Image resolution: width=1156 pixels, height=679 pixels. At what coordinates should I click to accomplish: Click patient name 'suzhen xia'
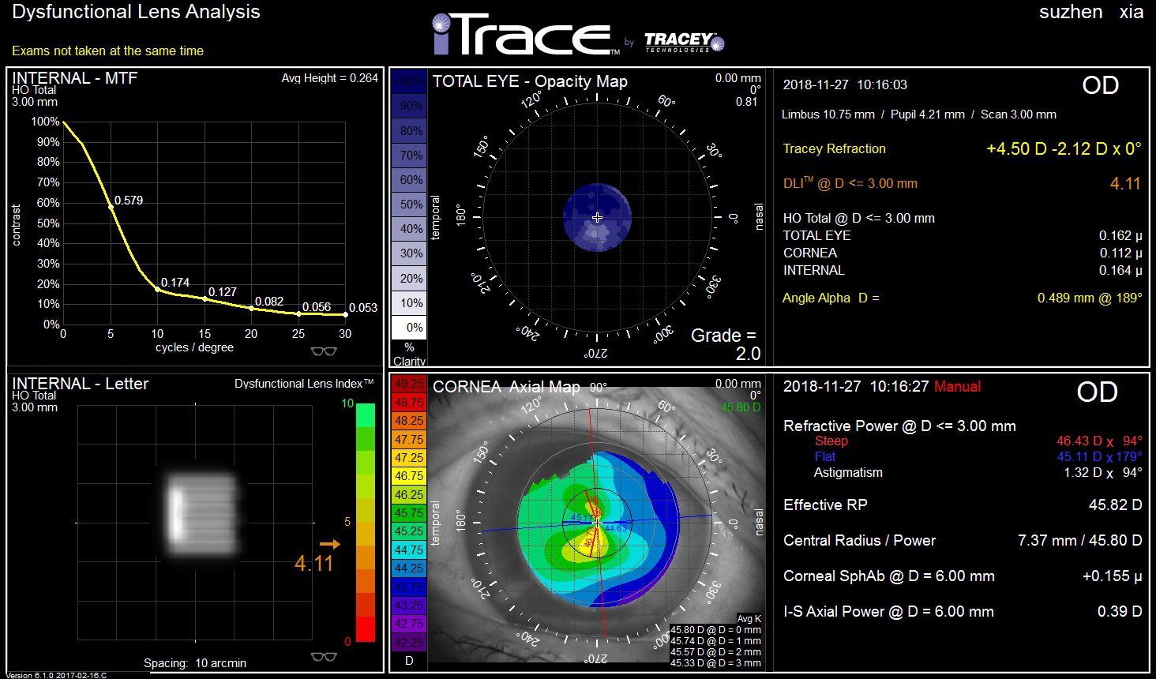click(1091, 12)
